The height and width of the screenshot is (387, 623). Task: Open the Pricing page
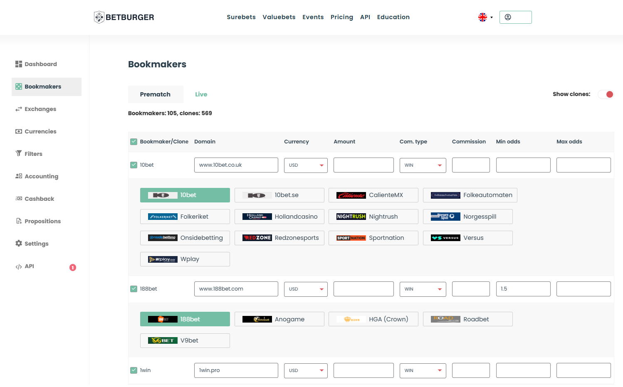click(342, 17)
